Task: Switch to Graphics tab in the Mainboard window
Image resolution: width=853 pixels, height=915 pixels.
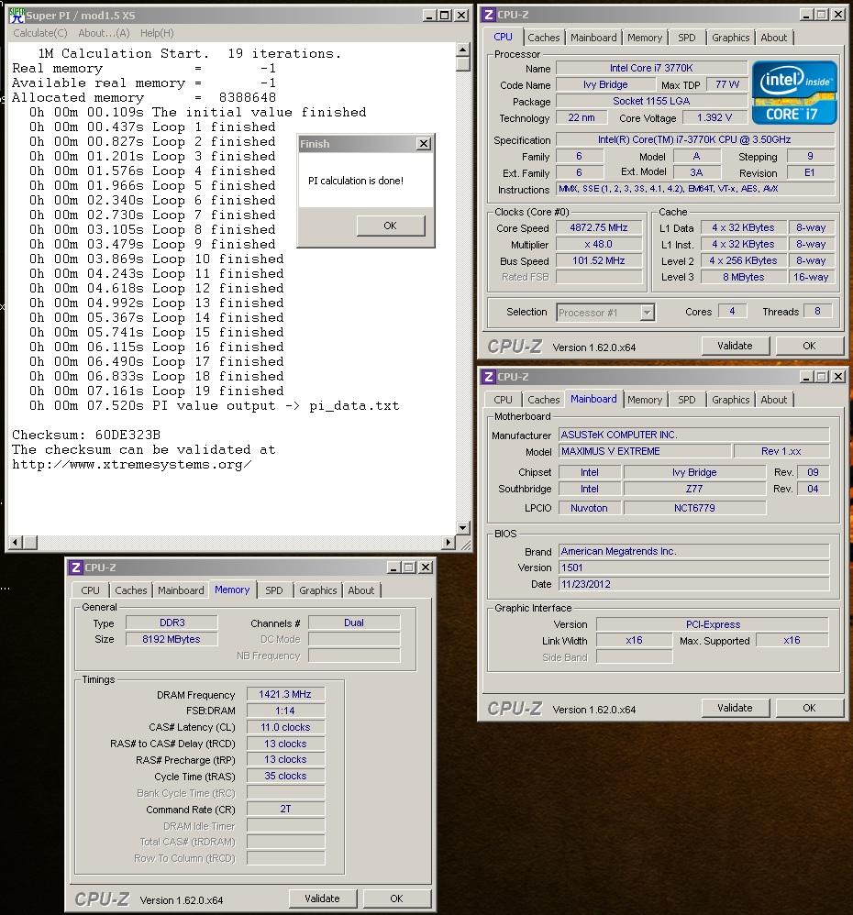Action: pyautogui.click(x=730, y=400)
